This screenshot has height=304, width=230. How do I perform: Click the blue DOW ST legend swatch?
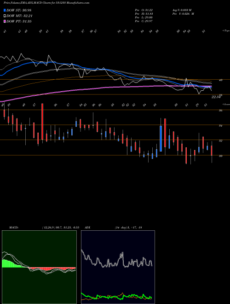click(x=5, y=10)
